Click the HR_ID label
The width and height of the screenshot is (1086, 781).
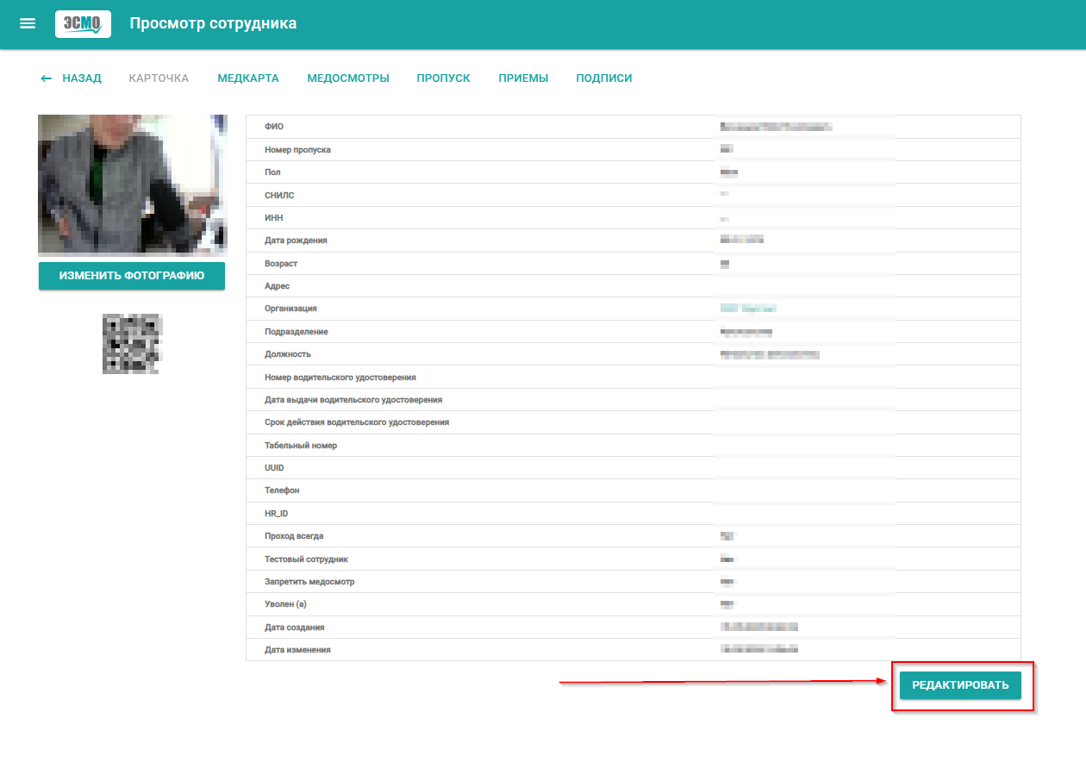tap(277, 514)
